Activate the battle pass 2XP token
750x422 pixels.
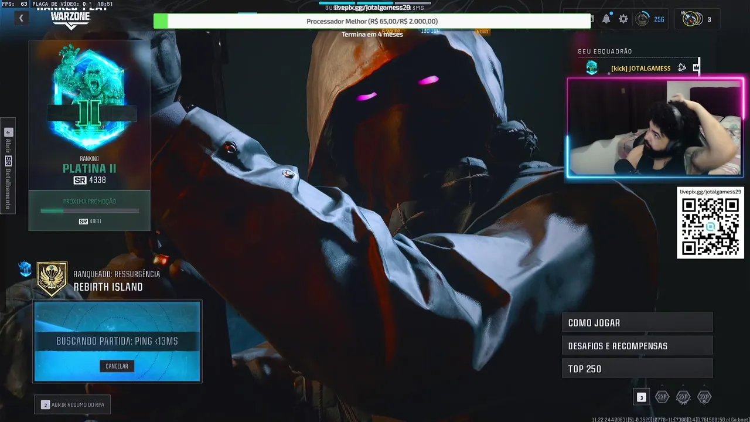pyautogui.click(x=704, y=397)
